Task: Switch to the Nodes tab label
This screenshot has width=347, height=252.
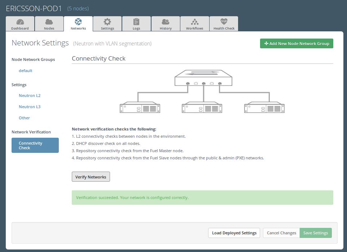Action: pos(49,28)
